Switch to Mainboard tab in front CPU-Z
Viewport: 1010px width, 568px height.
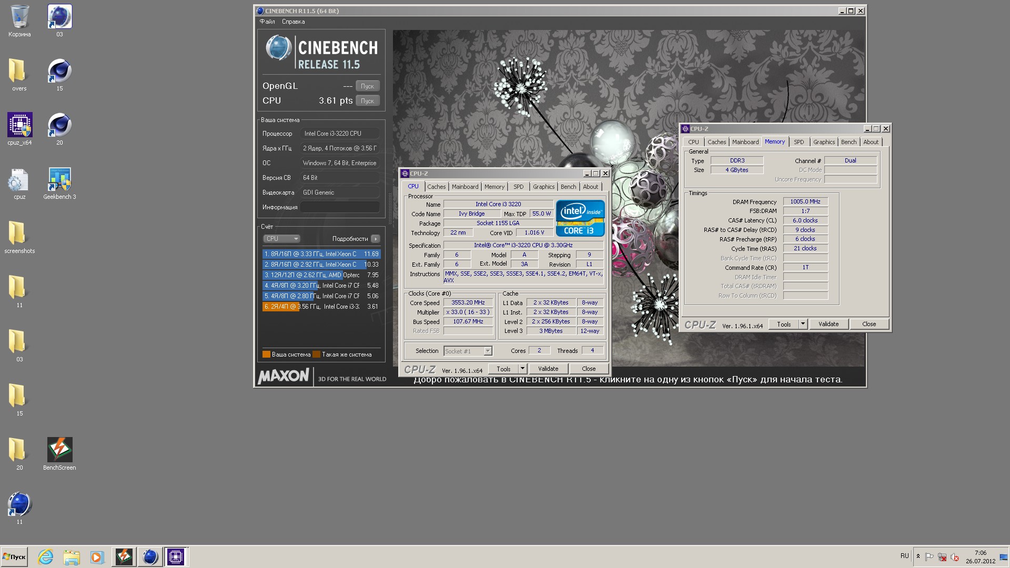pos(465,187)
